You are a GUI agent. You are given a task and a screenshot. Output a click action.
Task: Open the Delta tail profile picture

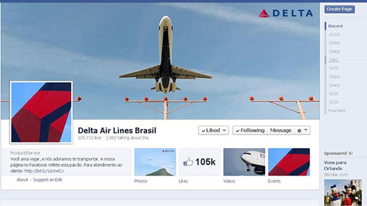pos(41,112)
